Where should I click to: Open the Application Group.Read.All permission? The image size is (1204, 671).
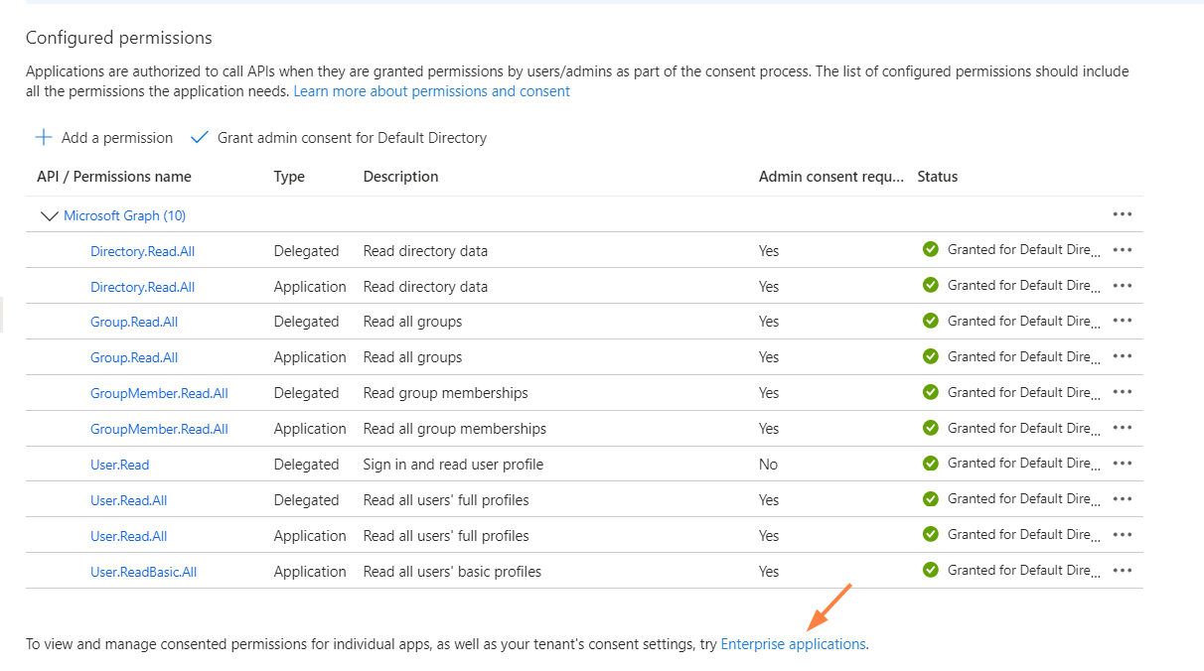[134, 357]
